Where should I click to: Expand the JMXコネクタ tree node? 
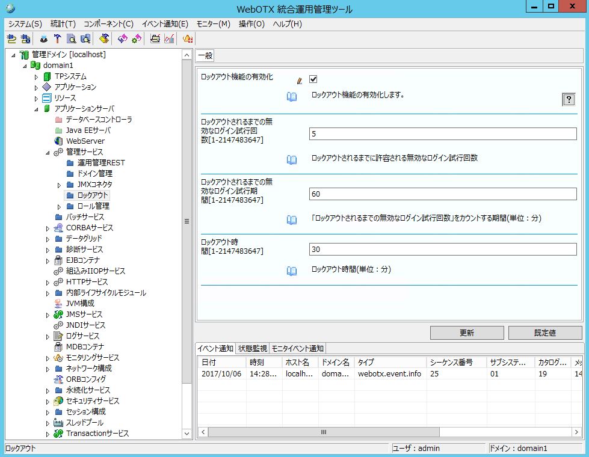point(59,185)
